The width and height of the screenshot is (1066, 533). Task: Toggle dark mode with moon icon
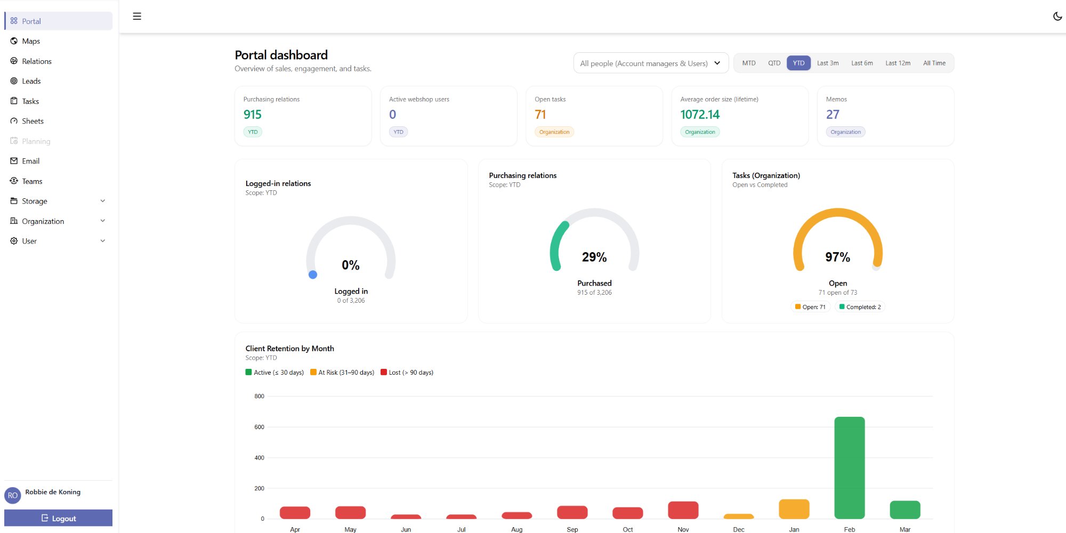tap(1057, 17)
